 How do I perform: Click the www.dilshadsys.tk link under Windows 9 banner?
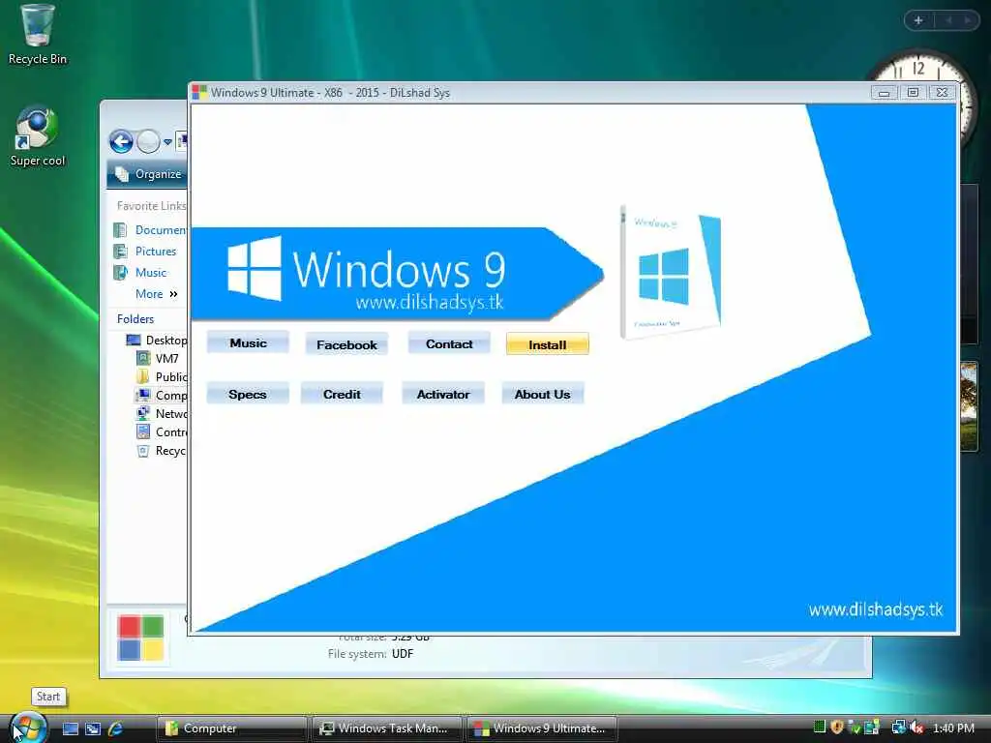pos(430,302)
